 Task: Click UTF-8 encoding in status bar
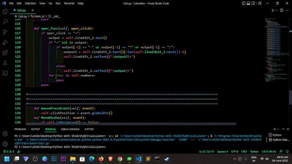click(235, 152)
